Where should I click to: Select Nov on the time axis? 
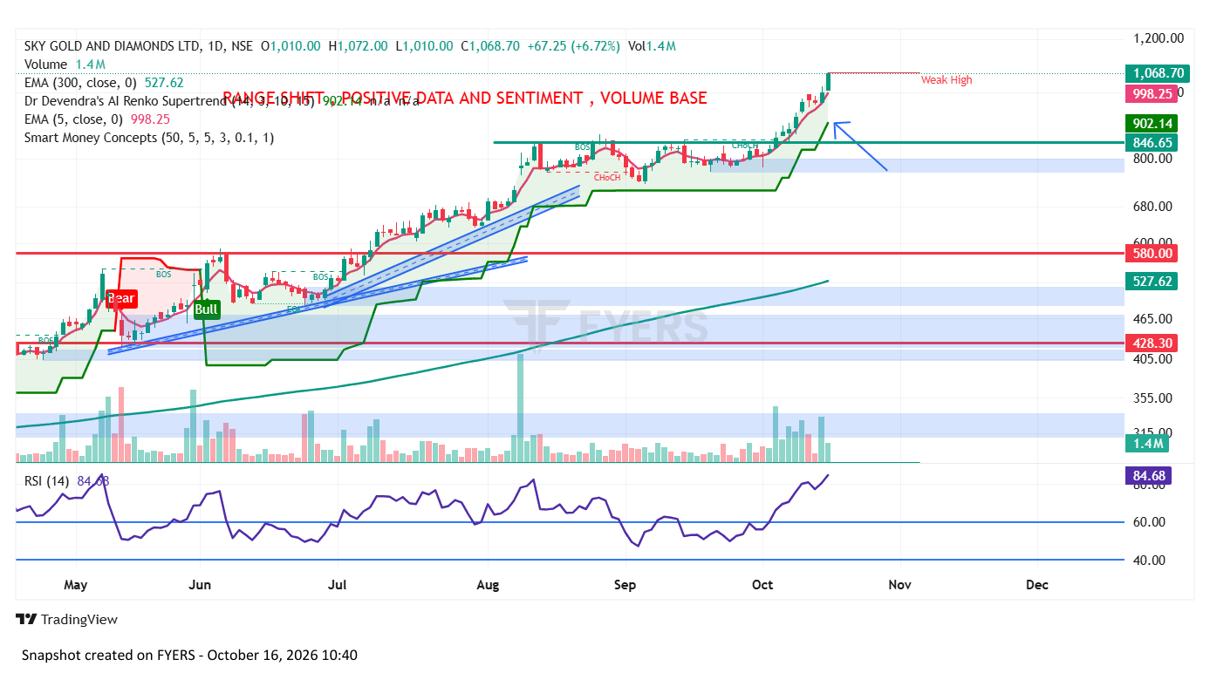click(x=900, y=585)
